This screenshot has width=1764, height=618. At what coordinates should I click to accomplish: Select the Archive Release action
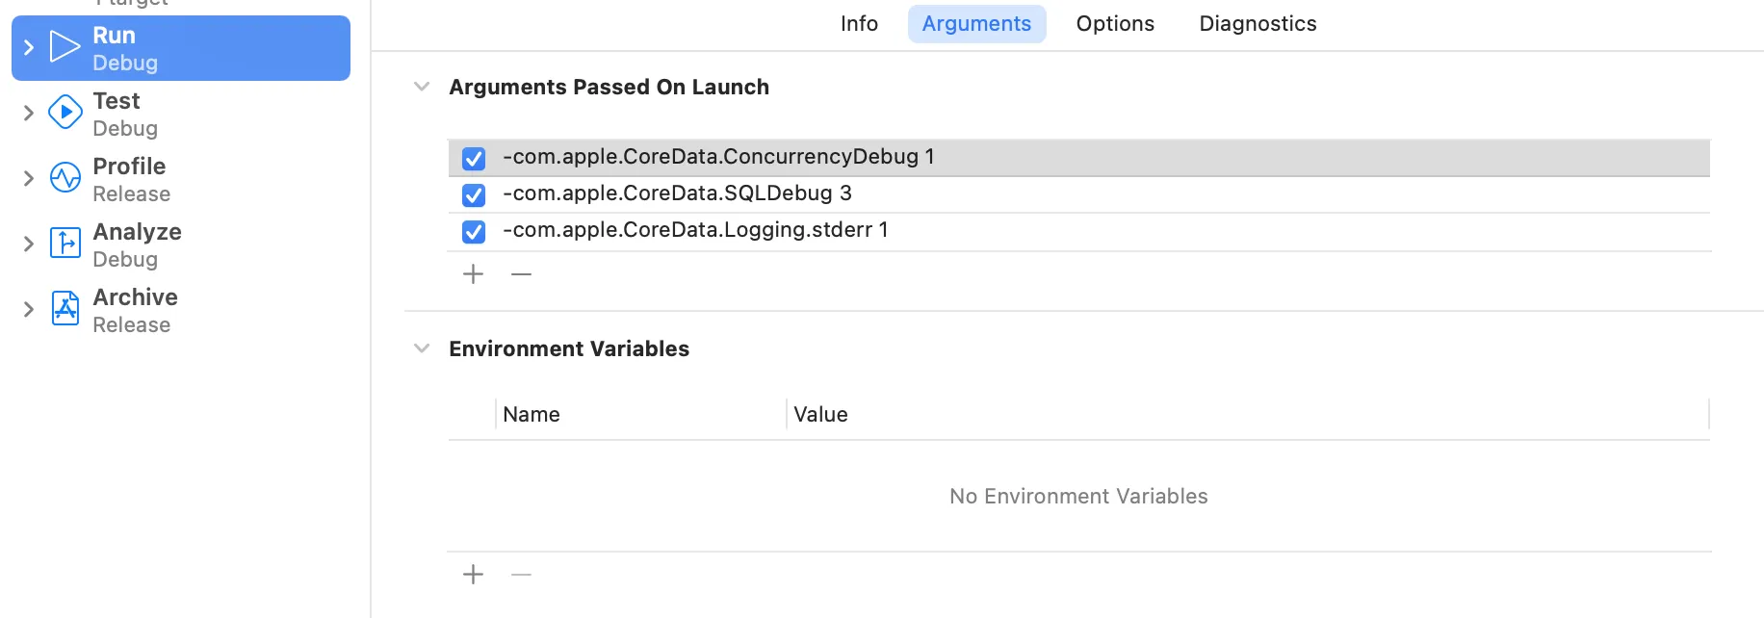(135, 310)
